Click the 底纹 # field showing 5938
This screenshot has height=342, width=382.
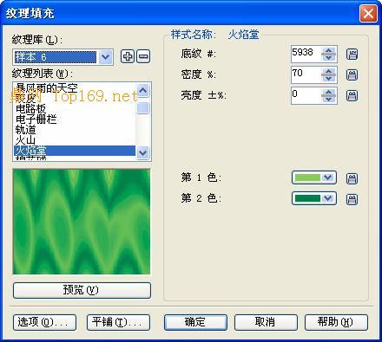(x=306, y=54)
